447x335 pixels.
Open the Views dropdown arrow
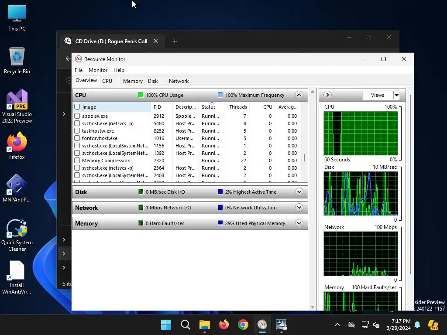pyautogui.click(x=396, y=95)
